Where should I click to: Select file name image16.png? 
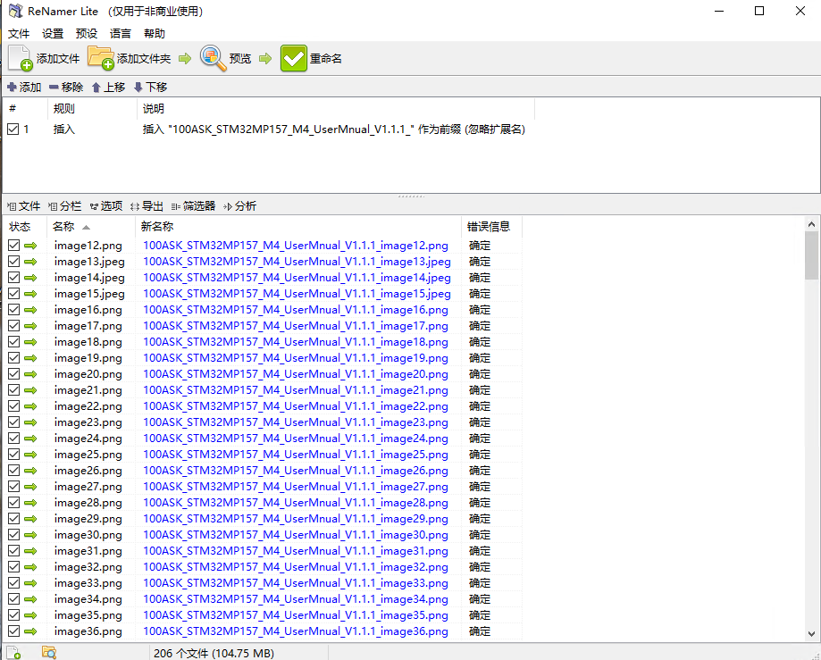(x=88, y=310)
